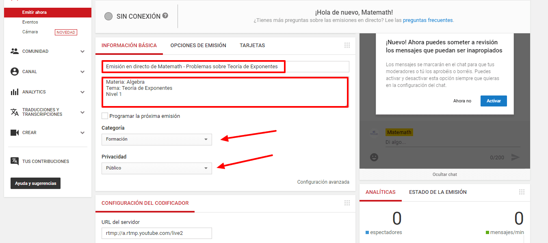Screen dimensions: 548x243
Task: Open the preguntas frecuentes link
Action: [x=428, y=20]
